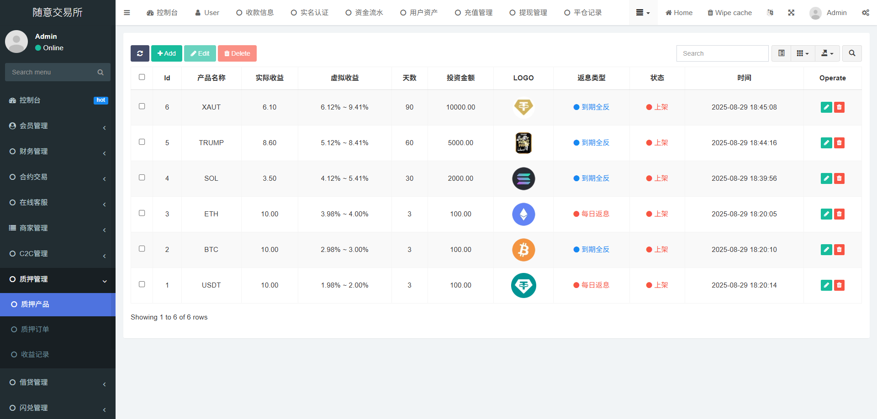Click the table Search input field

click(722, 53)
